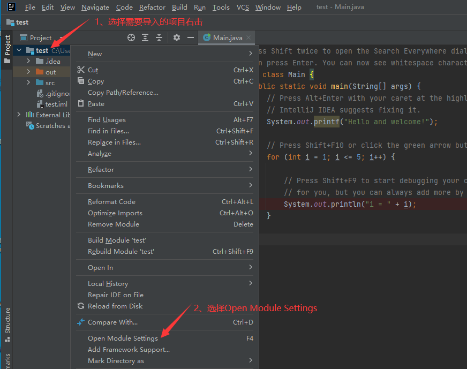Click the .idea folder icon

point(40,62)
